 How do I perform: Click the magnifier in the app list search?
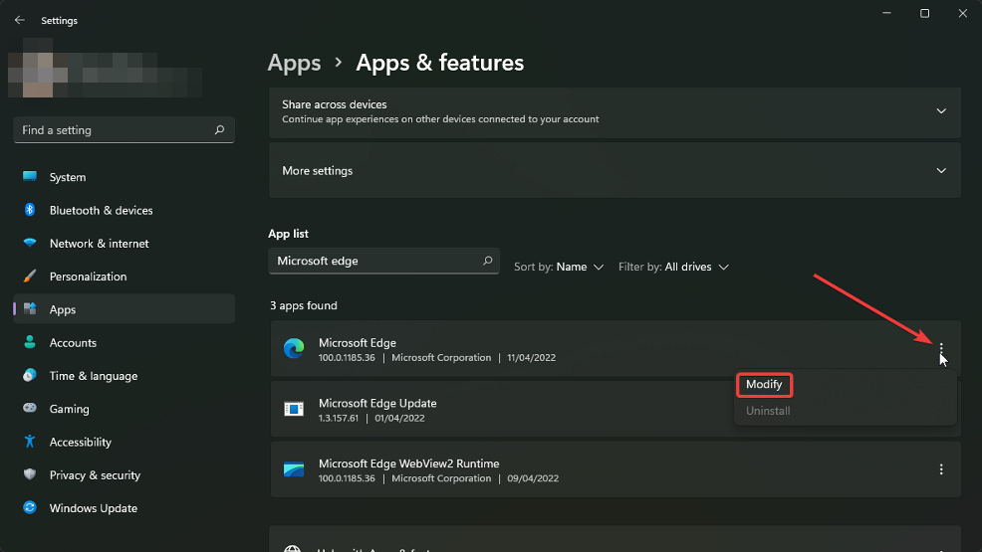pyautogui.click(x=487, y=261)
